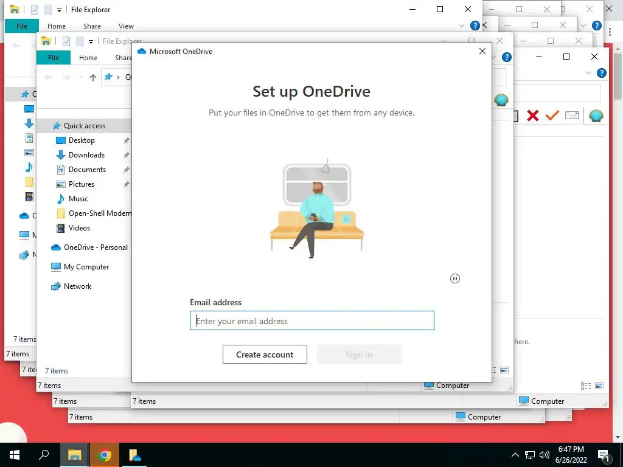The image size is (623, 467).
Task: Click New folder icon in front Explorer title bar
Action: [x=80, y=41]
